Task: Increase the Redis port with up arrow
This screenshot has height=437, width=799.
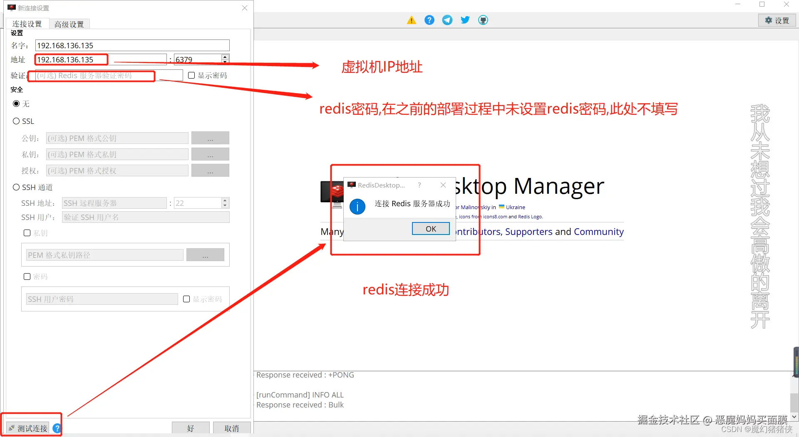Action: [x=225, y=57]
